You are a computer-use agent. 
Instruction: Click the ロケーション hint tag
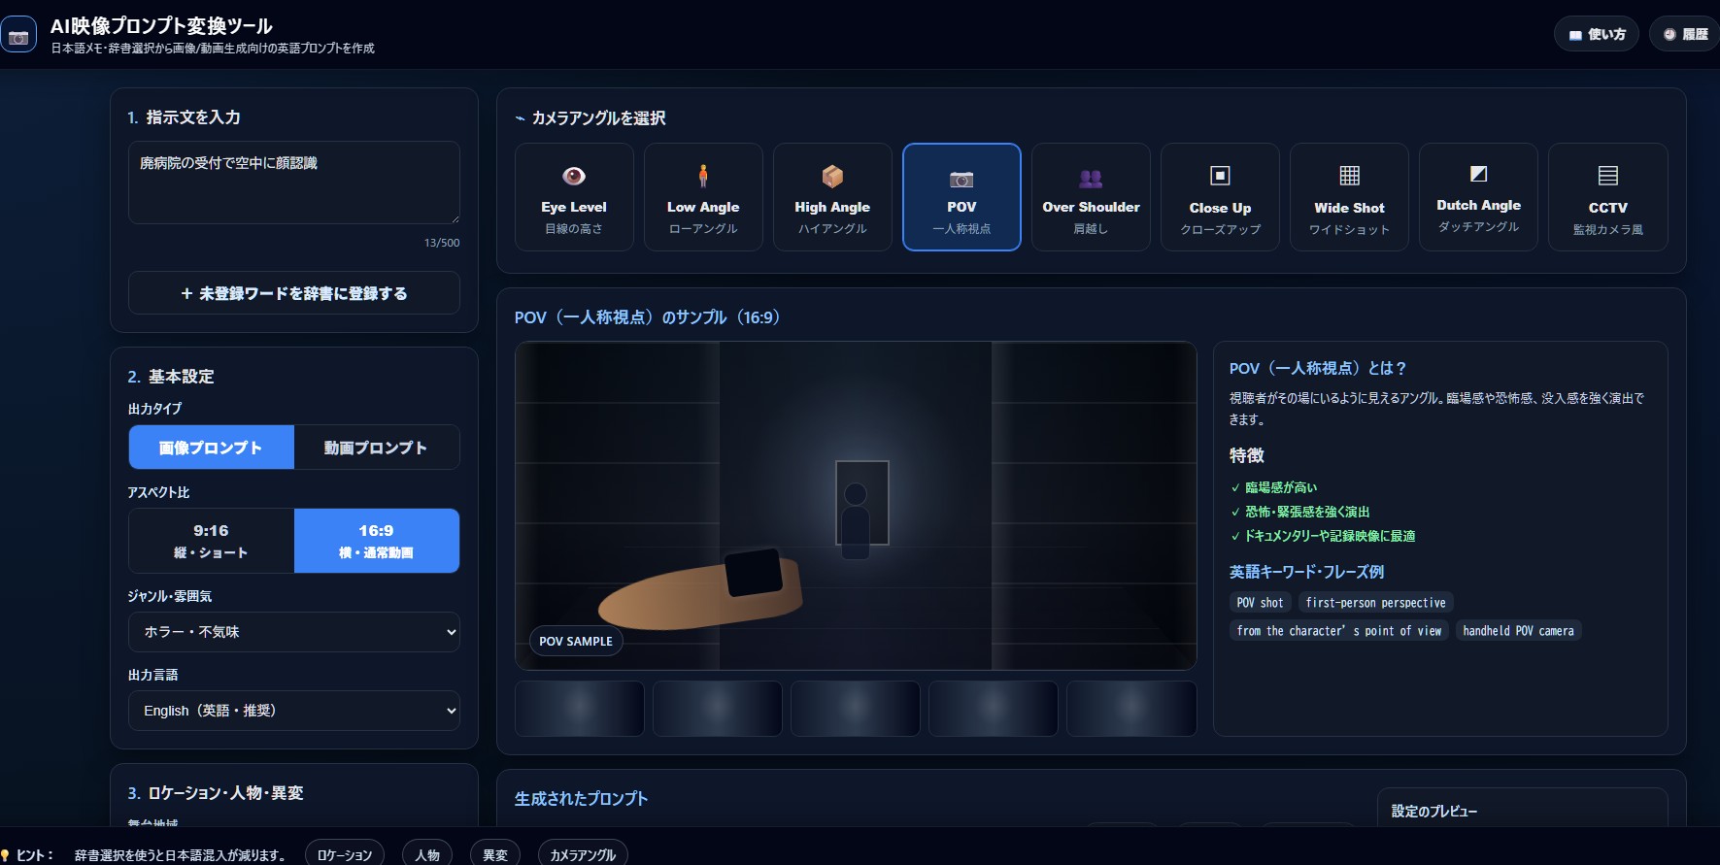tap(345, 854)
